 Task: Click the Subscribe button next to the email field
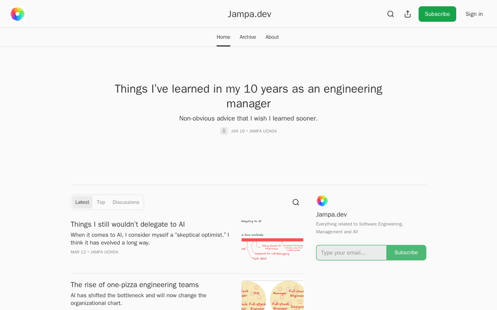click(x=406, y=253)
